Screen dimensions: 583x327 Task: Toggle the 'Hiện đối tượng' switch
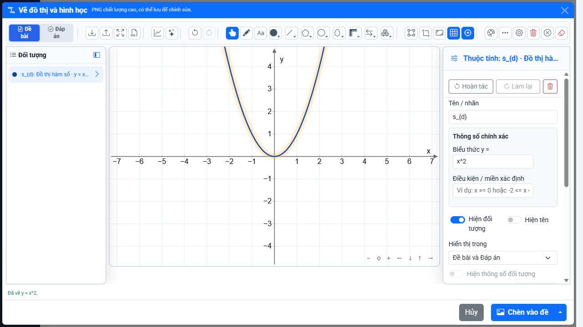pyautogui.click(x=458, y=220)
